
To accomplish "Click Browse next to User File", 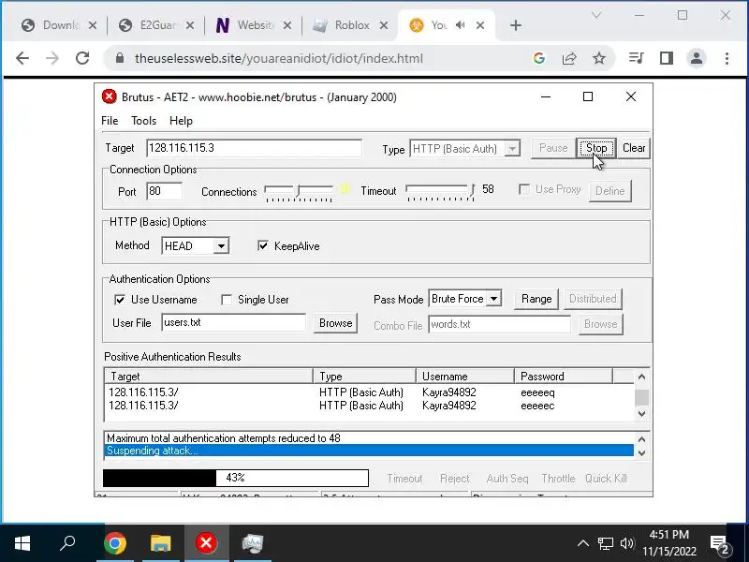I will point(335,323).
